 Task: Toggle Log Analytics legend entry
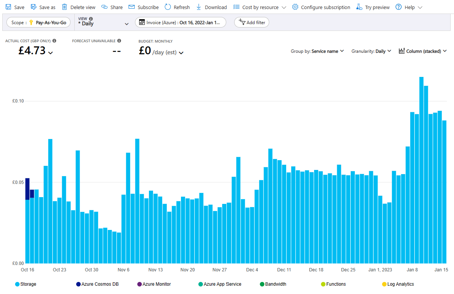pyautogui.click(x=398, y=284)
